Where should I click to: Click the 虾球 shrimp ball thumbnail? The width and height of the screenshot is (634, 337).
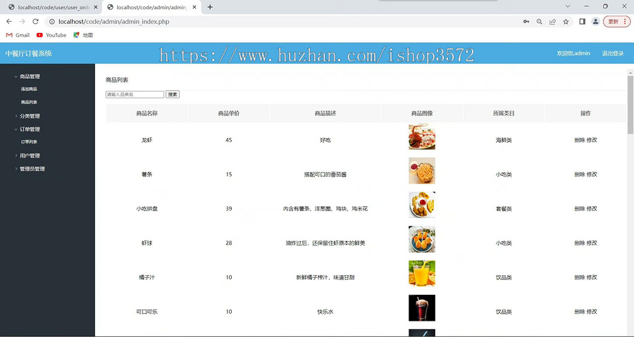pyautogui.click(x=422, y=239)
